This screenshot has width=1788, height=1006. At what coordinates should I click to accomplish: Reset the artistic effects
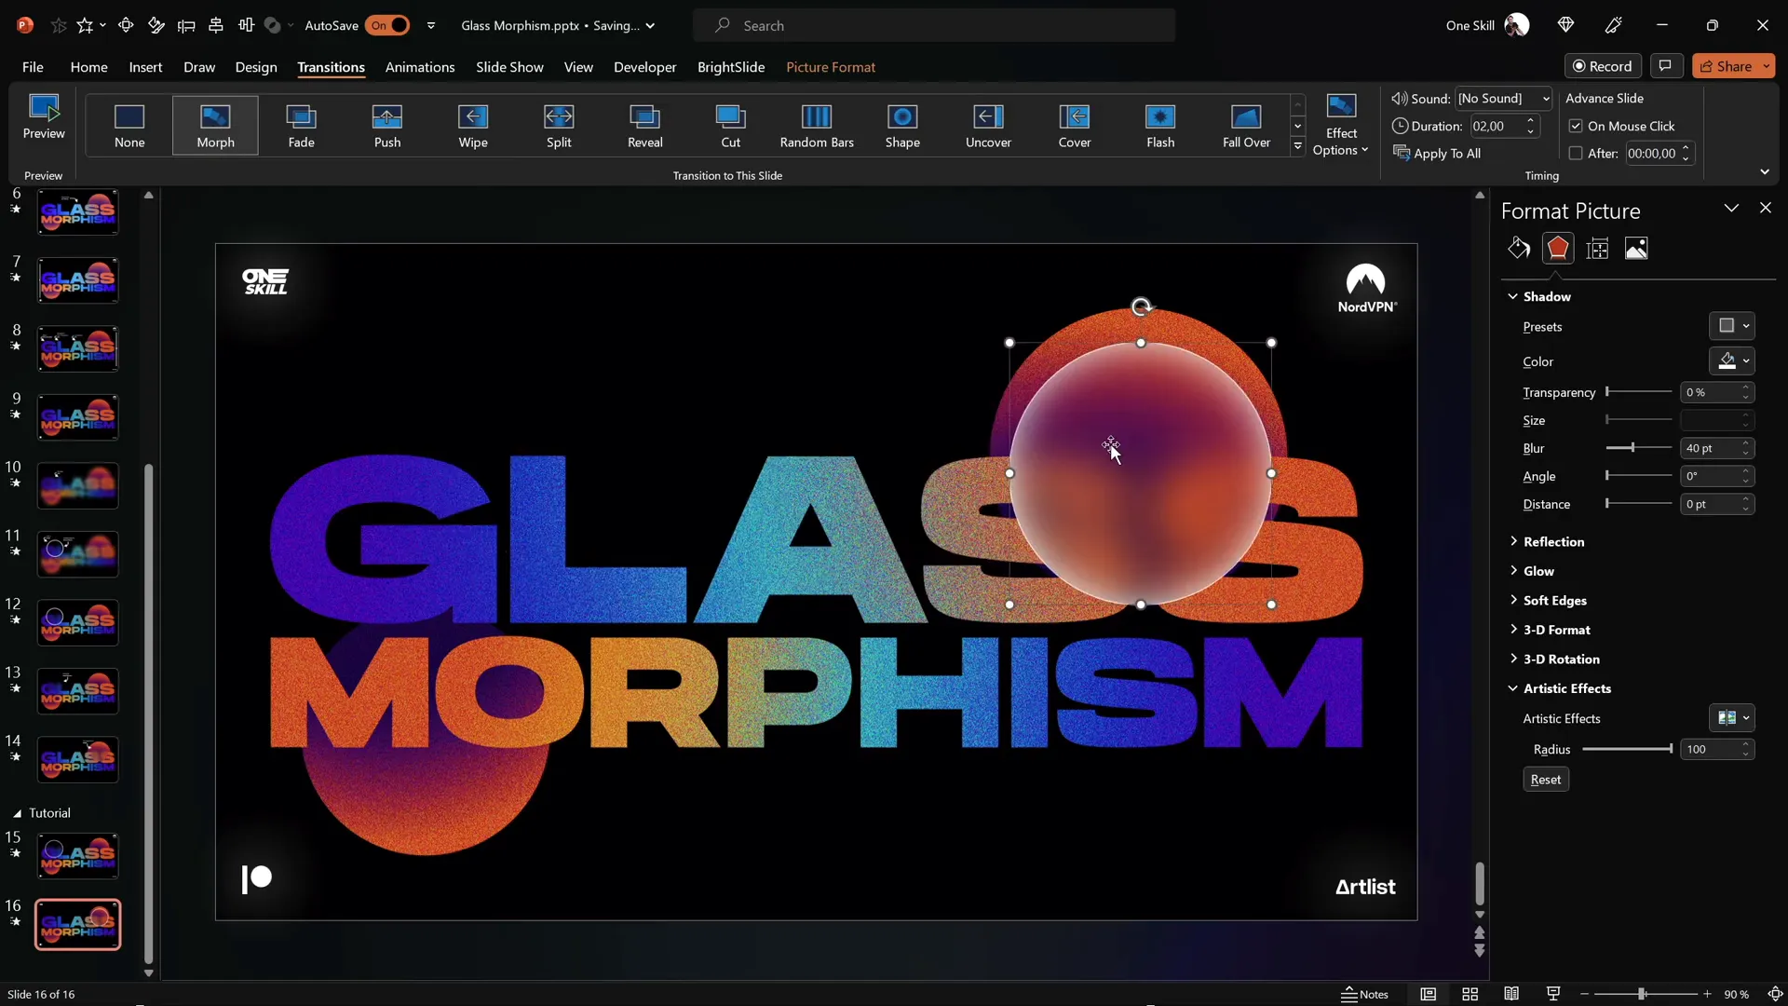1546,780
